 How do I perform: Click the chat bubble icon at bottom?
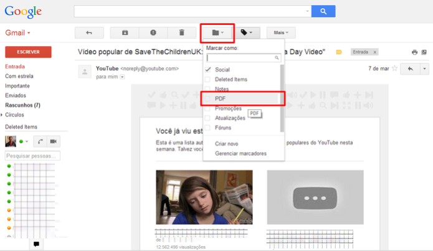(36, 244)
